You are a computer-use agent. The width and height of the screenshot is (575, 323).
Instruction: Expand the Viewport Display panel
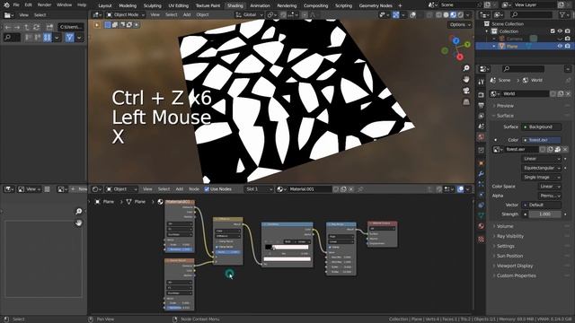(x=514, y=266)
